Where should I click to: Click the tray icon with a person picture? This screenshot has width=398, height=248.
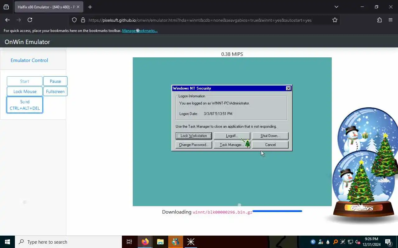[321, 242]
